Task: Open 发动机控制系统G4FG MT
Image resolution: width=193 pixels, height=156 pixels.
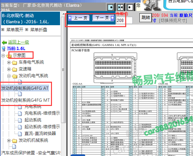Action: pyautogui.click(x=25, y=100)
